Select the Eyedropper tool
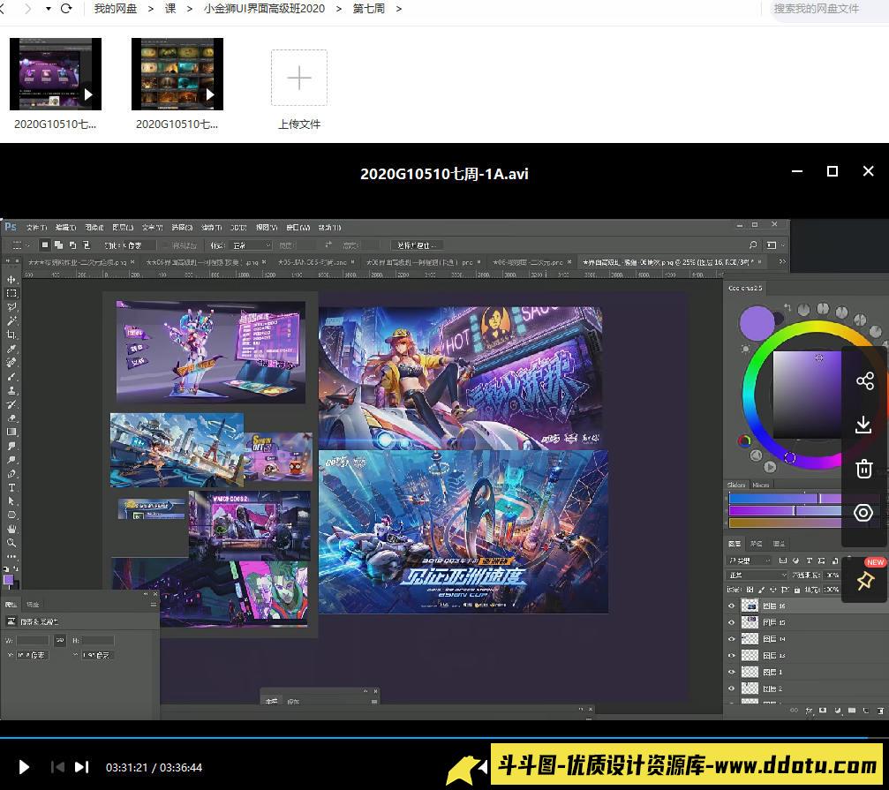The width and height of the screenshot is (889, 790). [11, 349]
